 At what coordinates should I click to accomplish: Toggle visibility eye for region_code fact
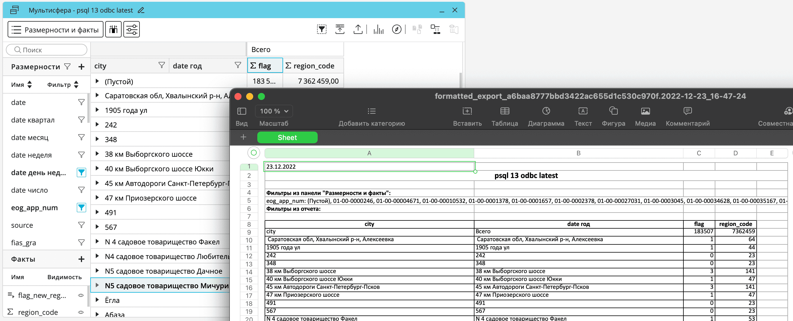click(81, 312)
